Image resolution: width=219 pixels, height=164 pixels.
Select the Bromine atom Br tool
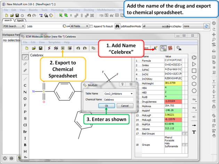point(25,132)
